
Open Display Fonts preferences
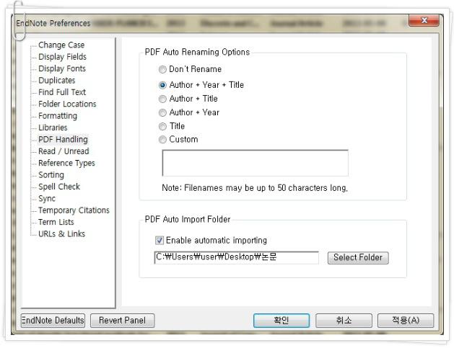[62, 68]
